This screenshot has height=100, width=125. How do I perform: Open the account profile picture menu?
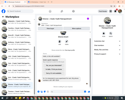[120, 11]
